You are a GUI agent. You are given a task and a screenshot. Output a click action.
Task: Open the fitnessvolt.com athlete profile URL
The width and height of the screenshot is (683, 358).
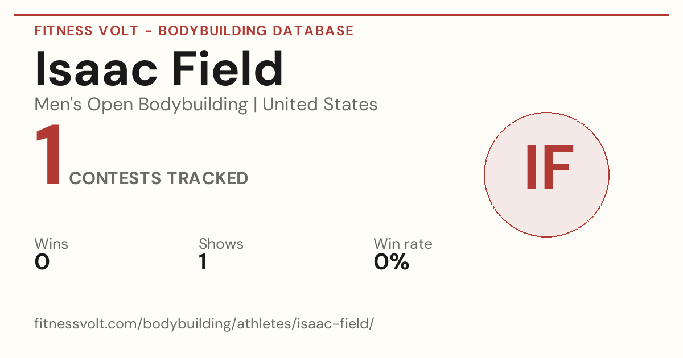click(x=204, y=324)
